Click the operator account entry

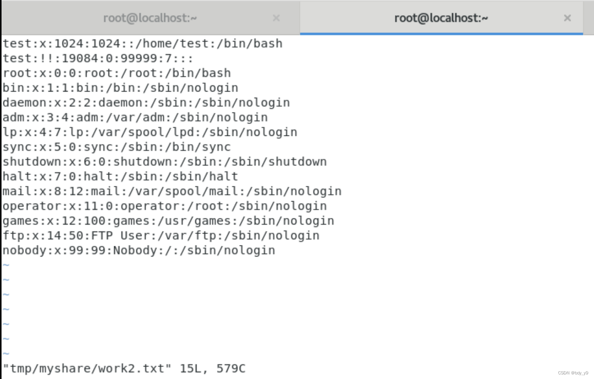point(164,206)
